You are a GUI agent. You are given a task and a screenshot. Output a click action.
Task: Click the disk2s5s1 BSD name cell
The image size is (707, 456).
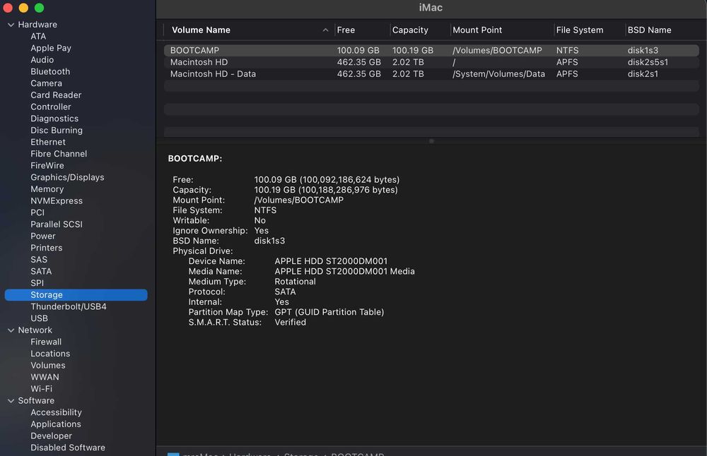pyautogui.click(x=648, y=62)
